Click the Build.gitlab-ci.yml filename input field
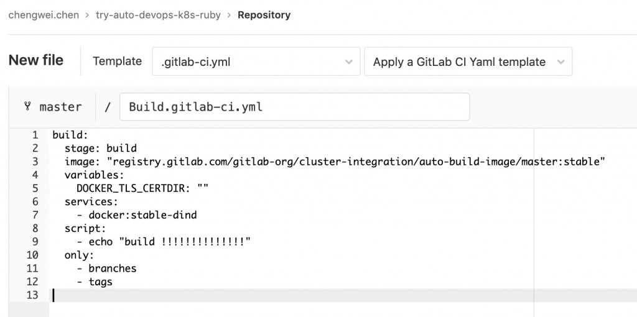Viewport: 637px width, 317px height. 294,107
